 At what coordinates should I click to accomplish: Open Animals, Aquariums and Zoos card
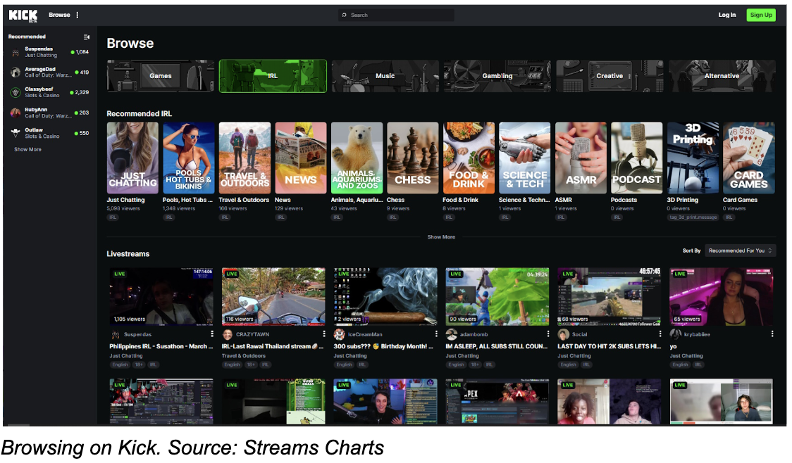(x=357, y=158)
